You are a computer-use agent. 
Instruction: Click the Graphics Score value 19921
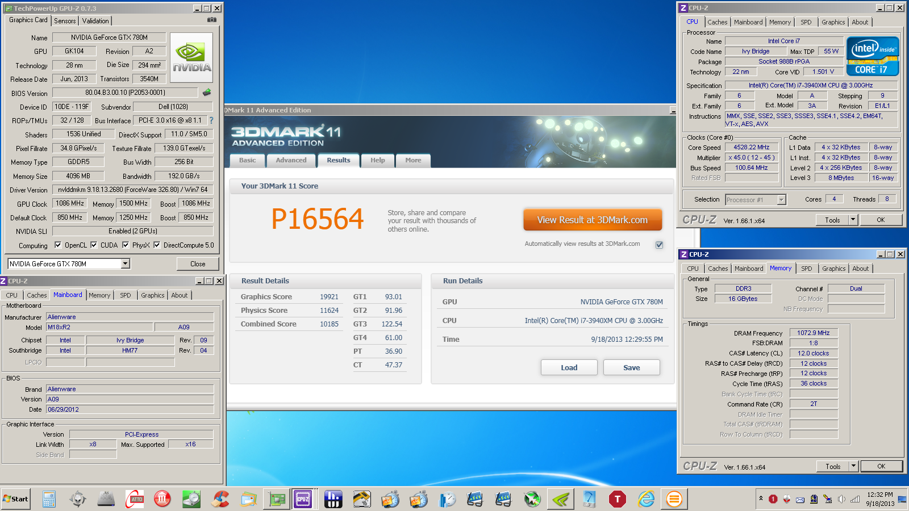pos(329,297)
